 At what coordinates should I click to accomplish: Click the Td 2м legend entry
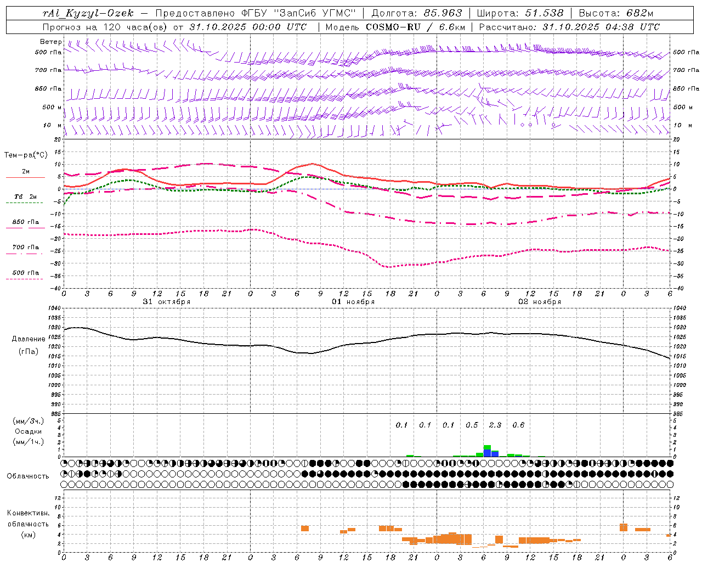pyautogui.click(x=26, y=196)
